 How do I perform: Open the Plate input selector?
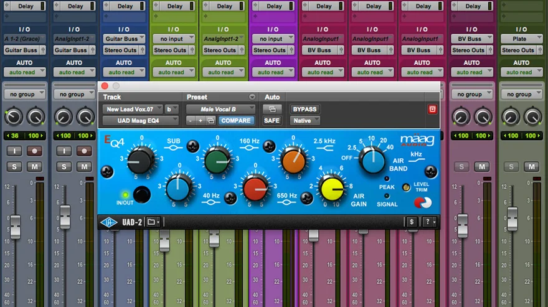click(521, 39)
